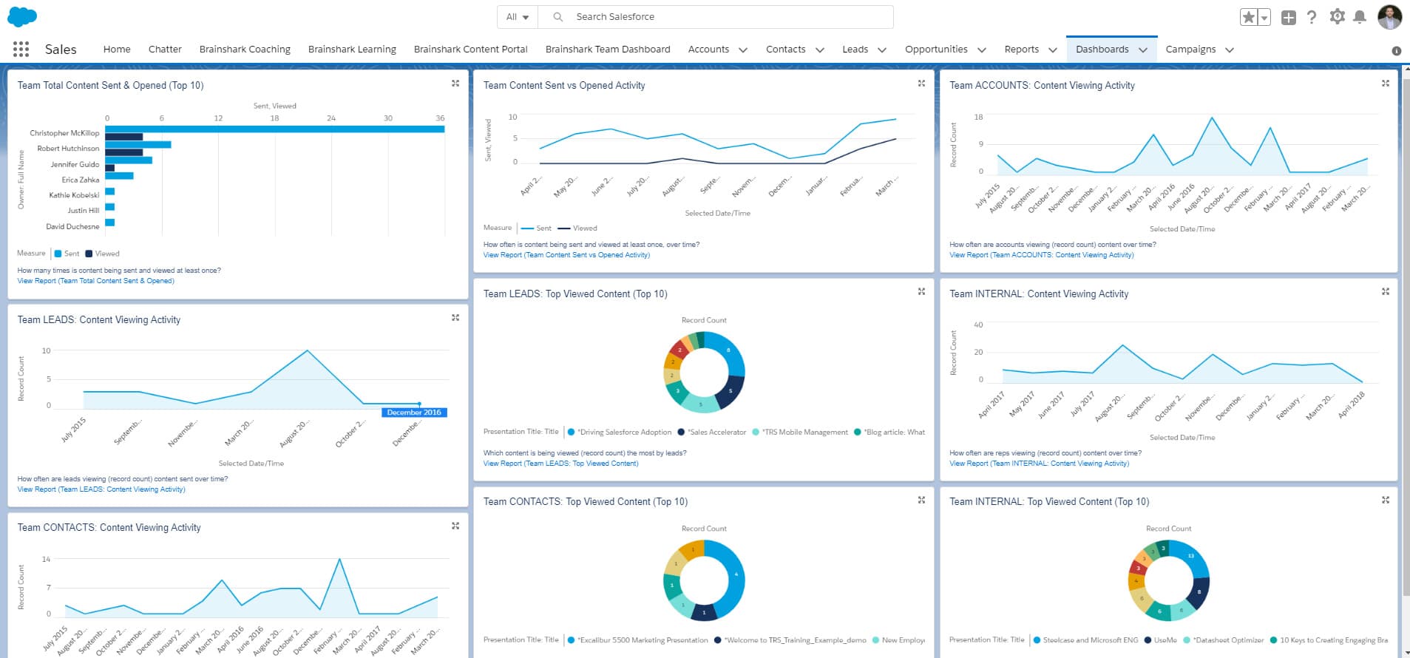Open View Report Team INTERNAL Content Viewing Activity

[x=1039, y=464]
